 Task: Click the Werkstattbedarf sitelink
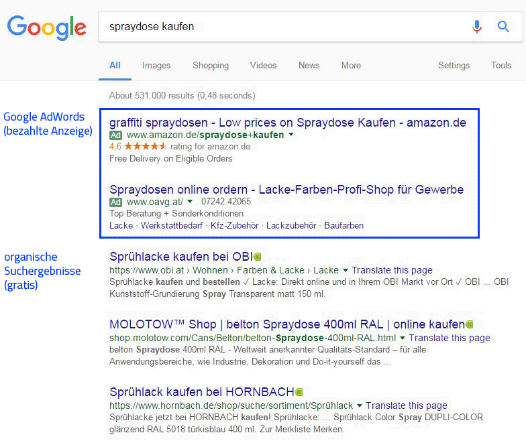172,225
